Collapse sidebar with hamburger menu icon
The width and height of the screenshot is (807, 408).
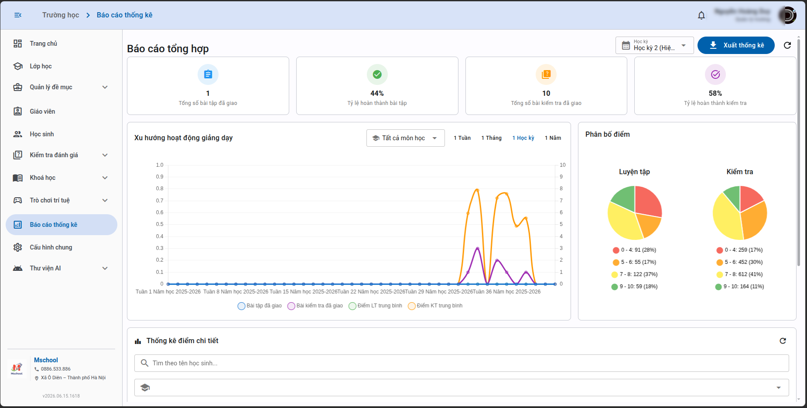18,15
